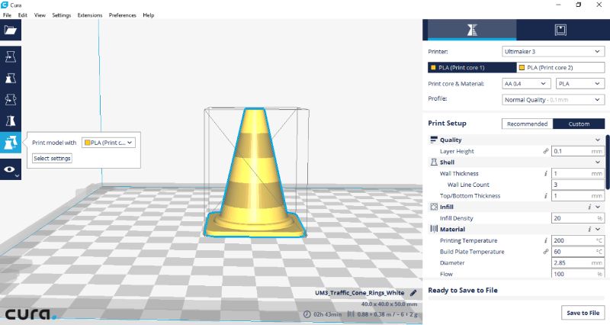The image size is (610, 325).
Task: Click the Select settings button
Action: click(52, 159)
